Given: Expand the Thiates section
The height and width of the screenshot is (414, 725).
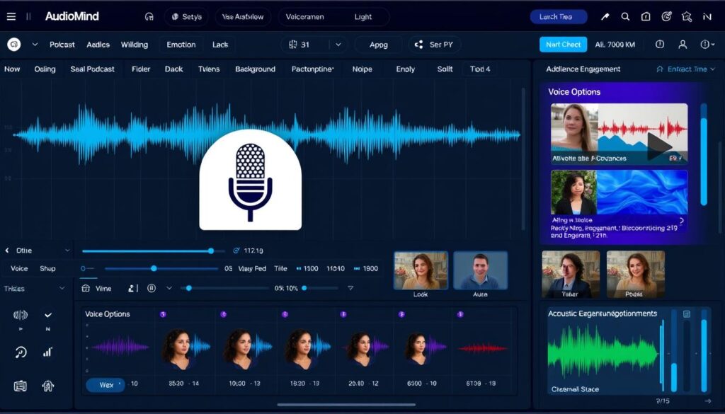Looking at the screenshot, I should click(x=62, y=288).
